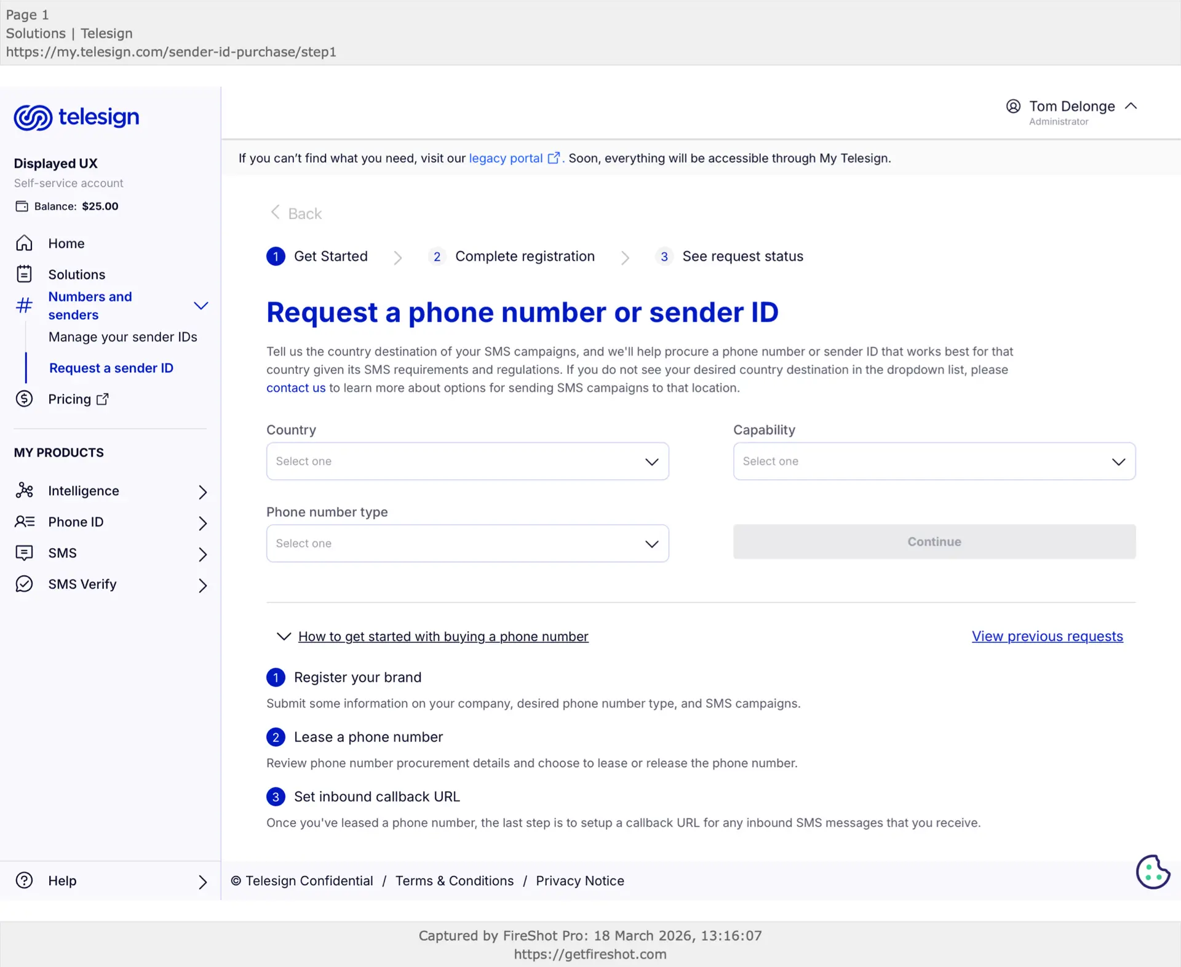Click the Home house icon
The height and width of the screenshot is (967, 1181).
coord(24,243)
